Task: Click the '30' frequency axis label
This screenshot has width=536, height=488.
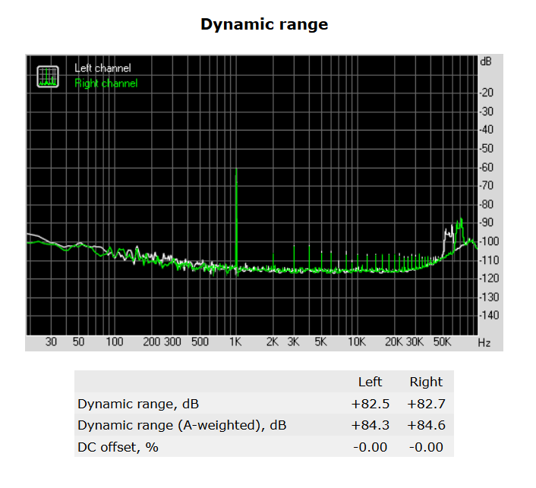Action: [x=51, y=342]
